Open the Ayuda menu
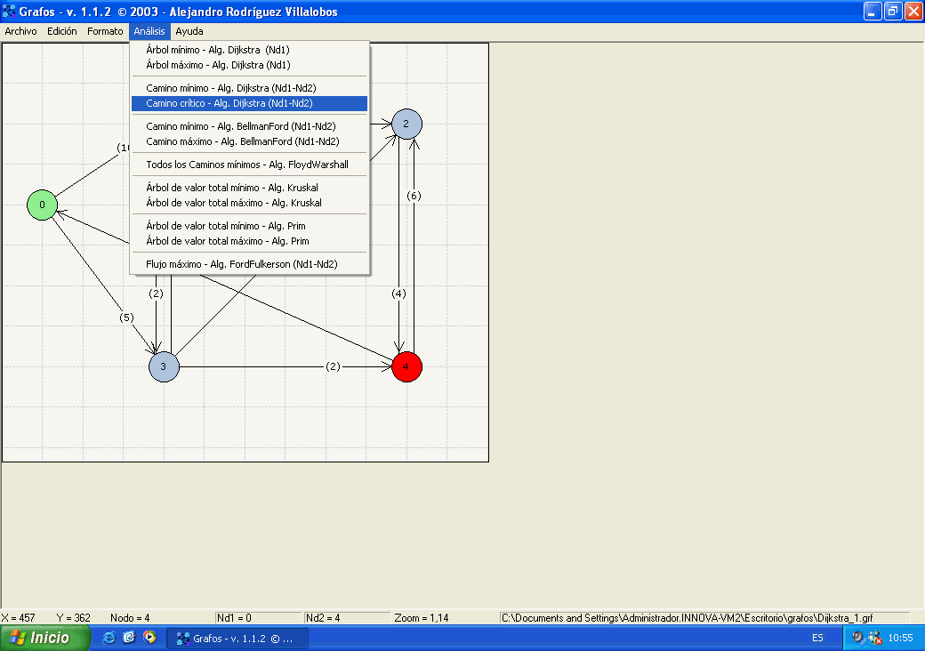This screenshot has width=925, height=651. coord(189,31)
